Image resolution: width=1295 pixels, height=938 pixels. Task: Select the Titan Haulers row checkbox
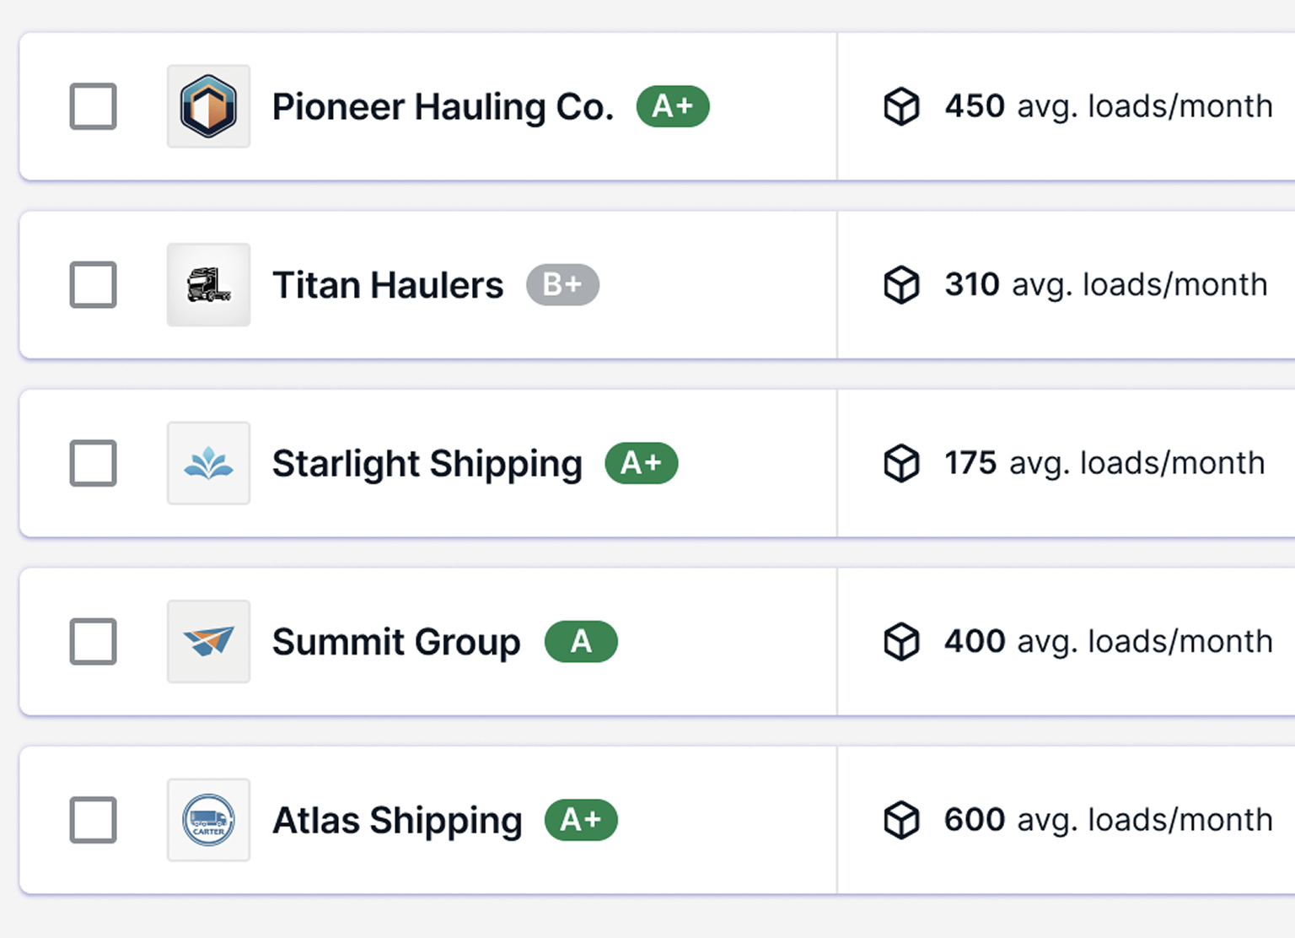coord(93,285)
